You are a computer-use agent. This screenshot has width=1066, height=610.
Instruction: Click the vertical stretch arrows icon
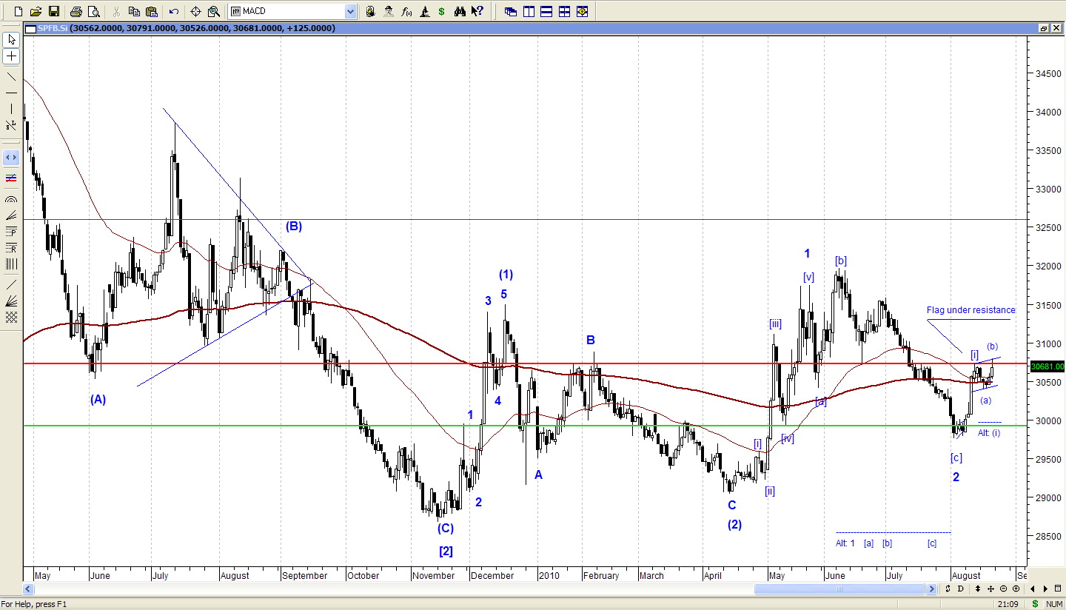click(x=979, y=589)
